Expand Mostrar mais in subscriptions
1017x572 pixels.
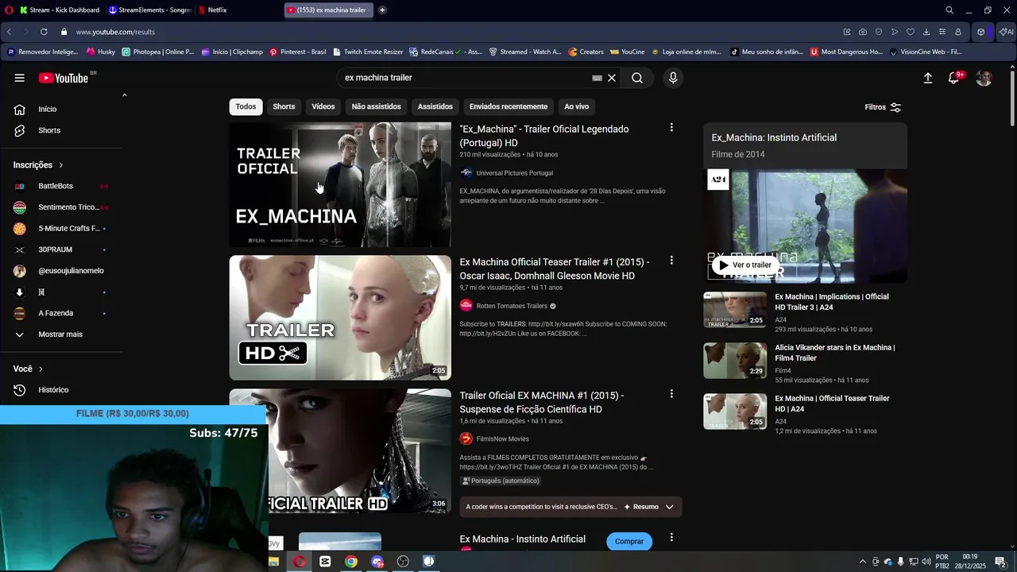pos(61,334)
